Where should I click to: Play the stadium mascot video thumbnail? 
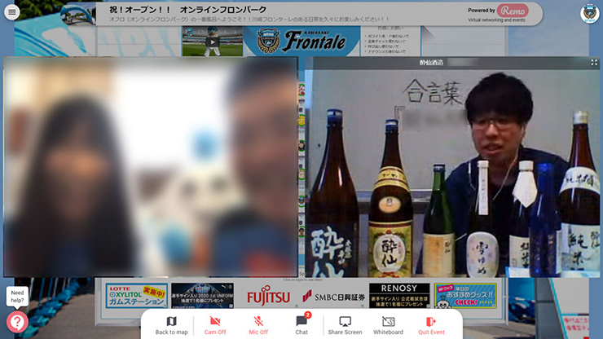click(x=213, y=42)
